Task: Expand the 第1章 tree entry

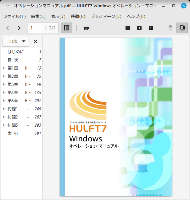Action: 4,68
